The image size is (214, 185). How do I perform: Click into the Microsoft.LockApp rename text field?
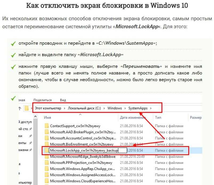[88, 150]
